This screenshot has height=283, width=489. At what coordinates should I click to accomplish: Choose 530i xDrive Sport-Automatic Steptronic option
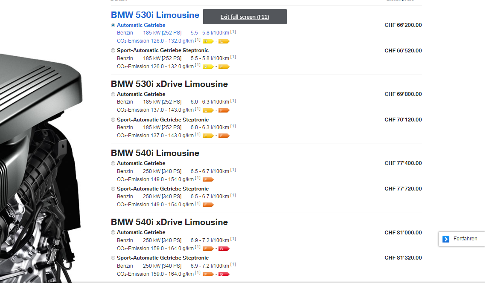point(113,120)
